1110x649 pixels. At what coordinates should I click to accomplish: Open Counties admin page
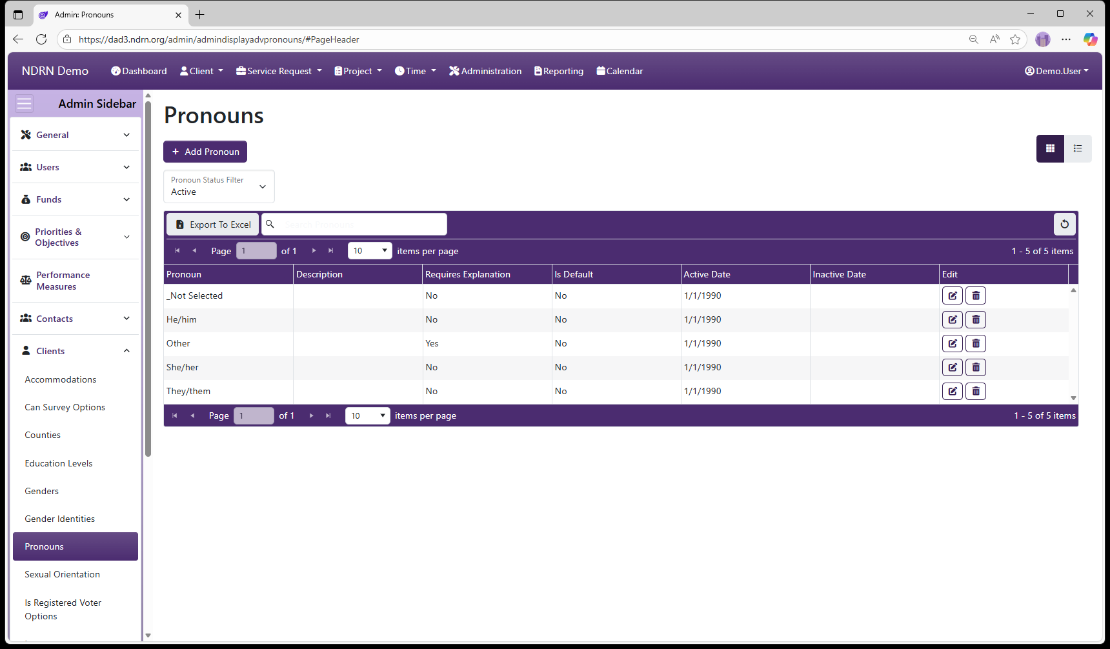point(43,435)
